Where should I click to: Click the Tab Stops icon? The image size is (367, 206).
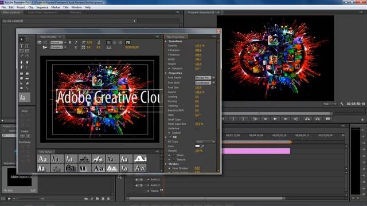coord(108,47)
